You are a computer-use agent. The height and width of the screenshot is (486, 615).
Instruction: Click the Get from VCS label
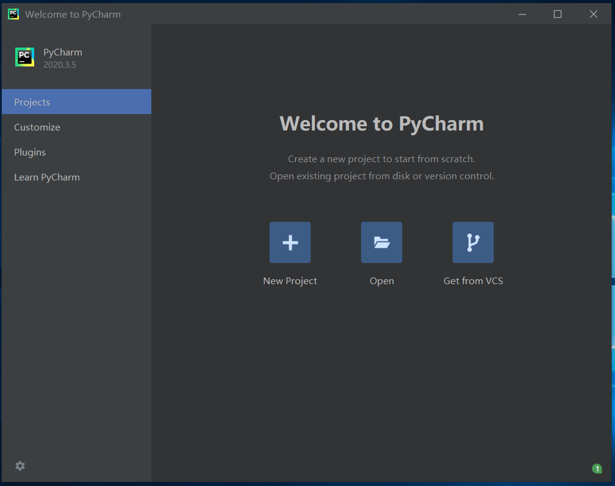pos(473,281)
